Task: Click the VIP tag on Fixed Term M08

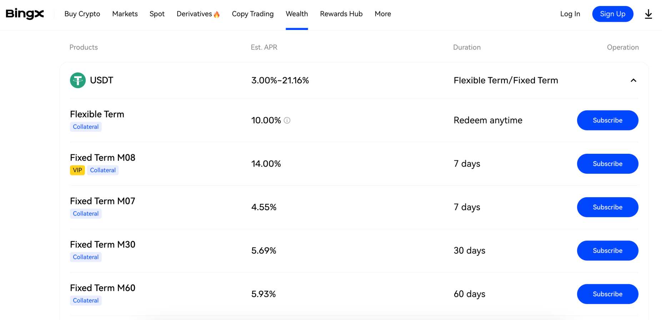Action: [77, 170]
